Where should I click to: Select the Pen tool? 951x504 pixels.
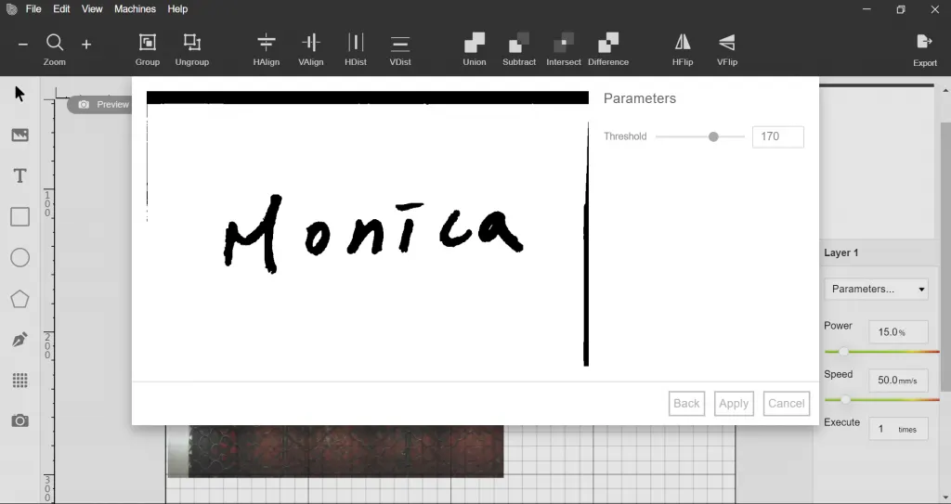tap(20, 339)
